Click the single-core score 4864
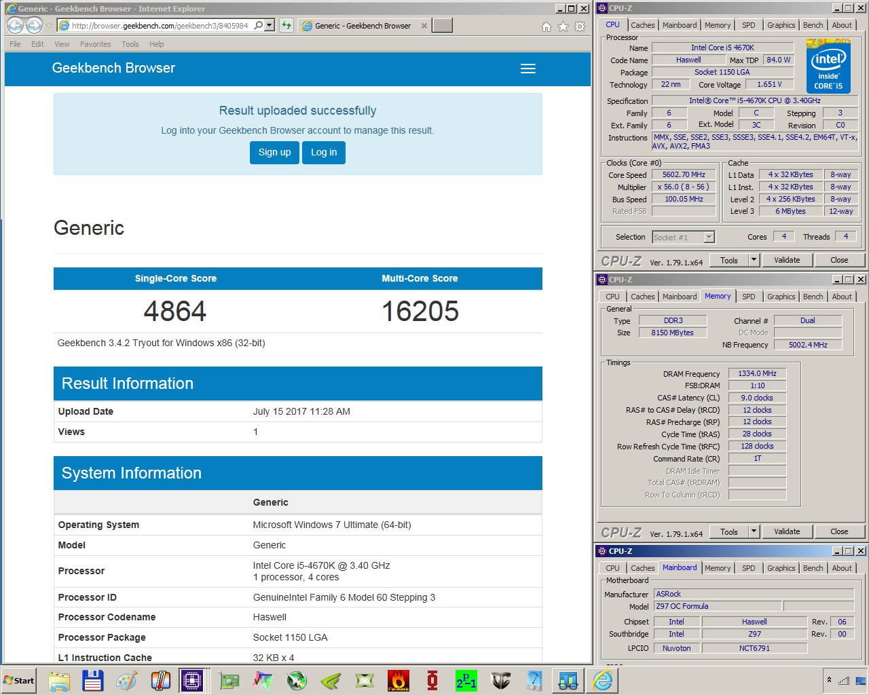This screenshot has height=695, width=869. click(175, 312)
